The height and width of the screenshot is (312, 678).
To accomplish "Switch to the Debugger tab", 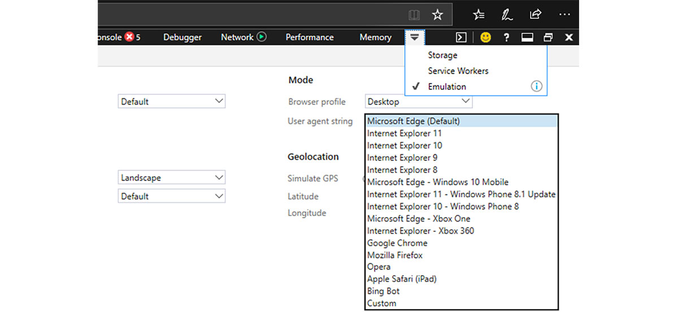I will coord(182,37).
